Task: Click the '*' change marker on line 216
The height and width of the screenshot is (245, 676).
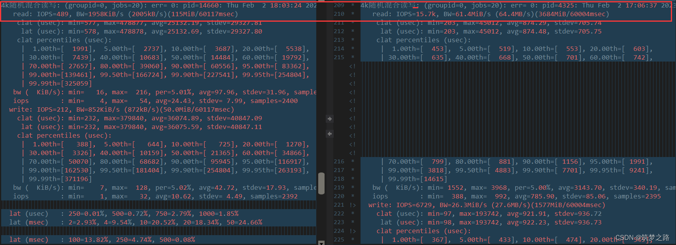Action: [x=353, y=161]
